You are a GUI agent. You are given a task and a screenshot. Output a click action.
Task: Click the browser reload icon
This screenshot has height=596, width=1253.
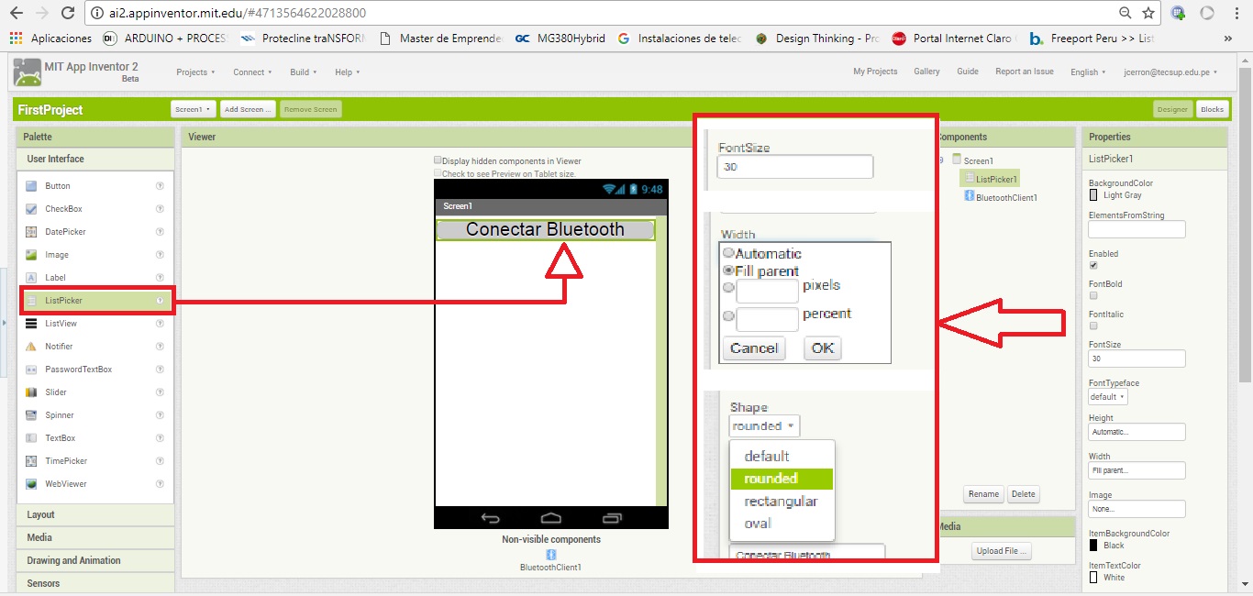68,13
